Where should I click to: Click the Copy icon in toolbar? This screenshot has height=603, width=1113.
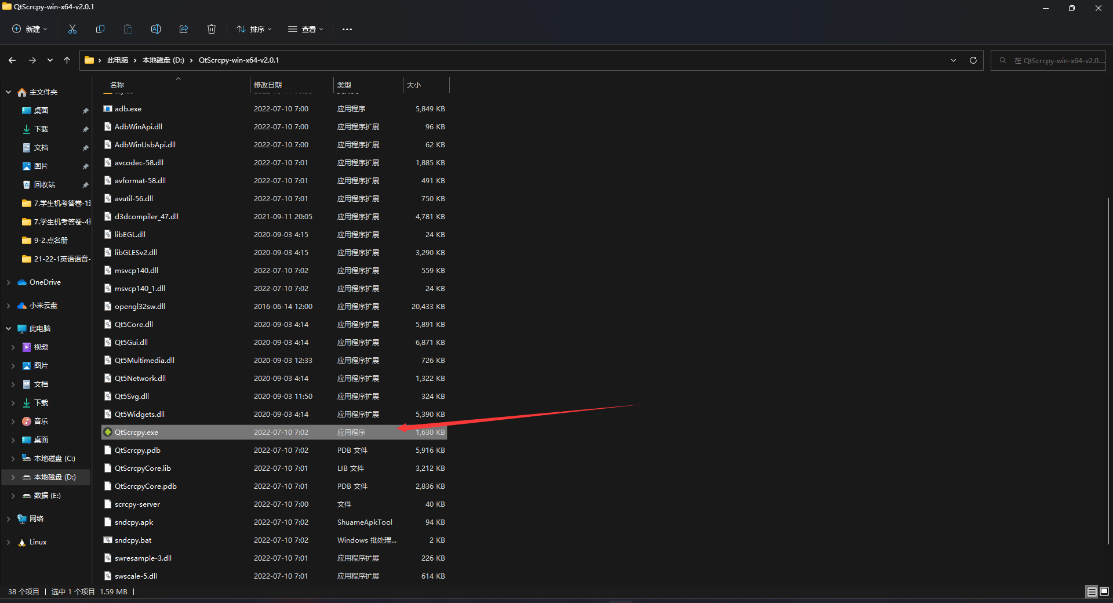(x=100, y=29)
